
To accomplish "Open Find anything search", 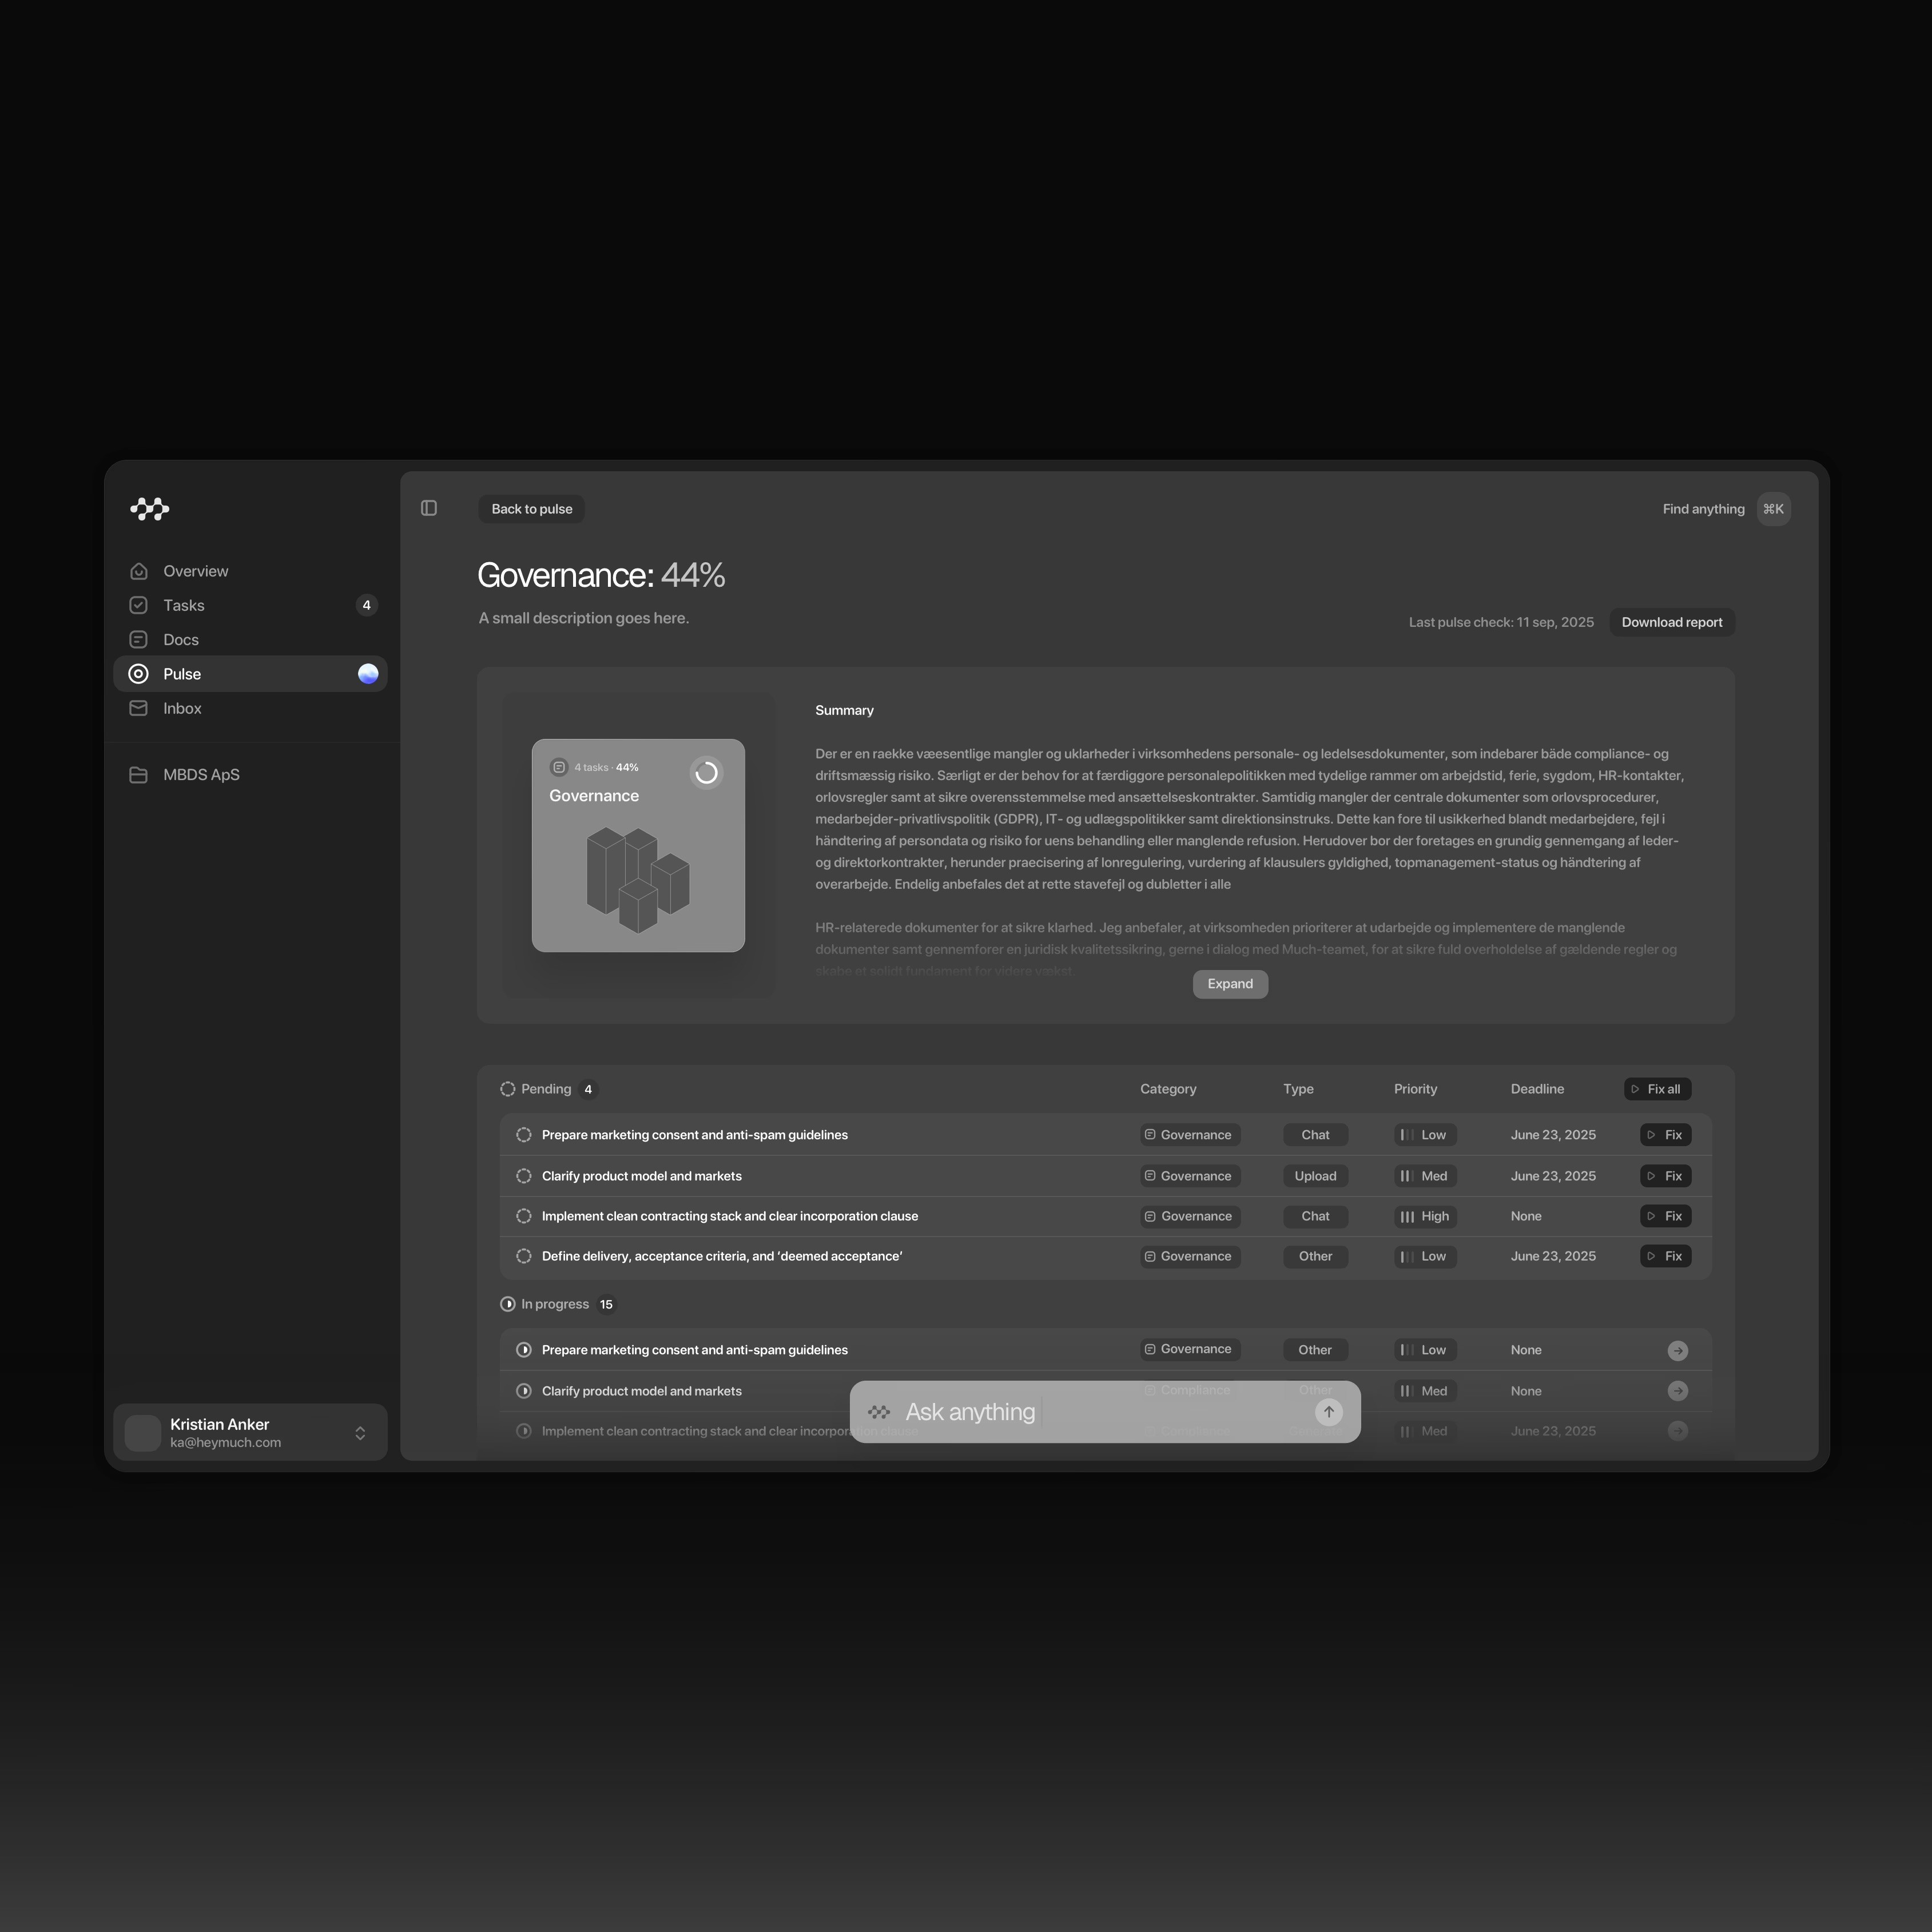I will [1703, 509].
